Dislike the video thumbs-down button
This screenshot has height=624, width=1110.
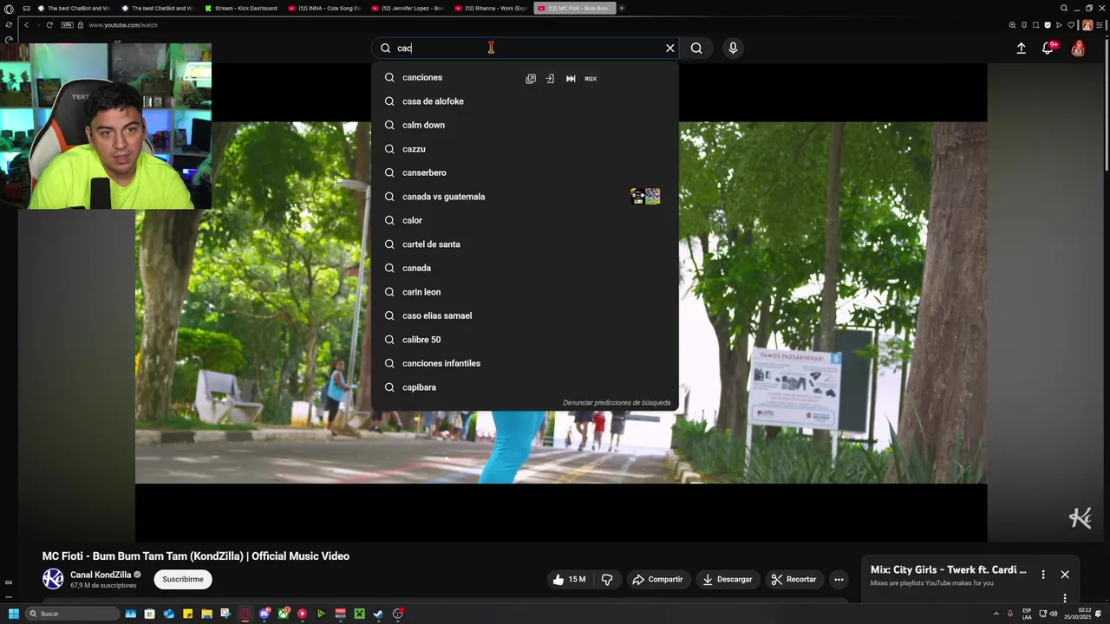coord(607,579)
